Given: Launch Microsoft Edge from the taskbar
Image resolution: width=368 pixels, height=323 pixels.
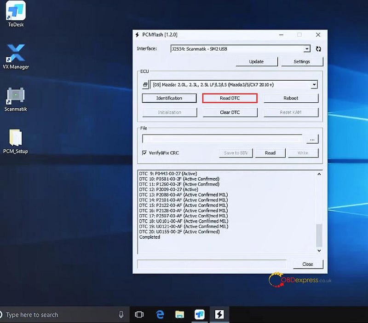Looking at the screenshot, I should coord(160,314).
